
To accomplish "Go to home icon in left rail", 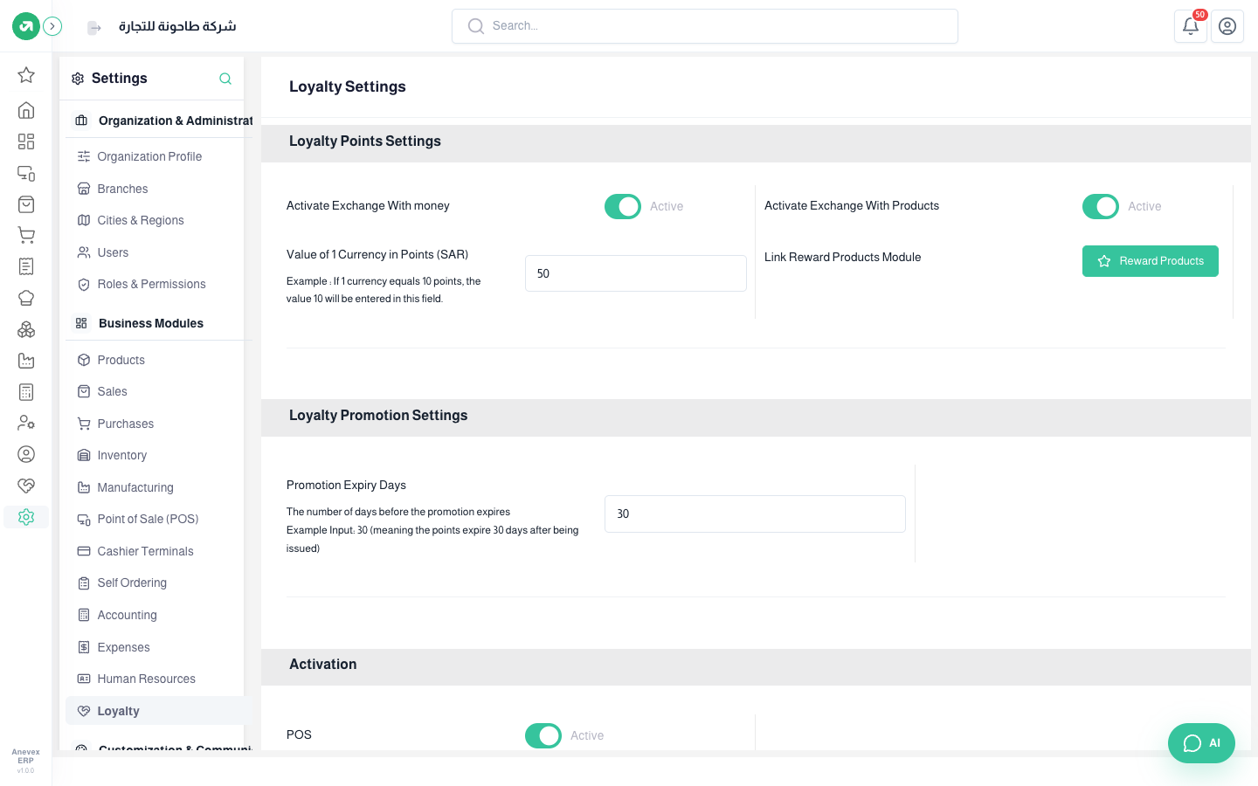I will pyautogui.click(x=26, y=110).
